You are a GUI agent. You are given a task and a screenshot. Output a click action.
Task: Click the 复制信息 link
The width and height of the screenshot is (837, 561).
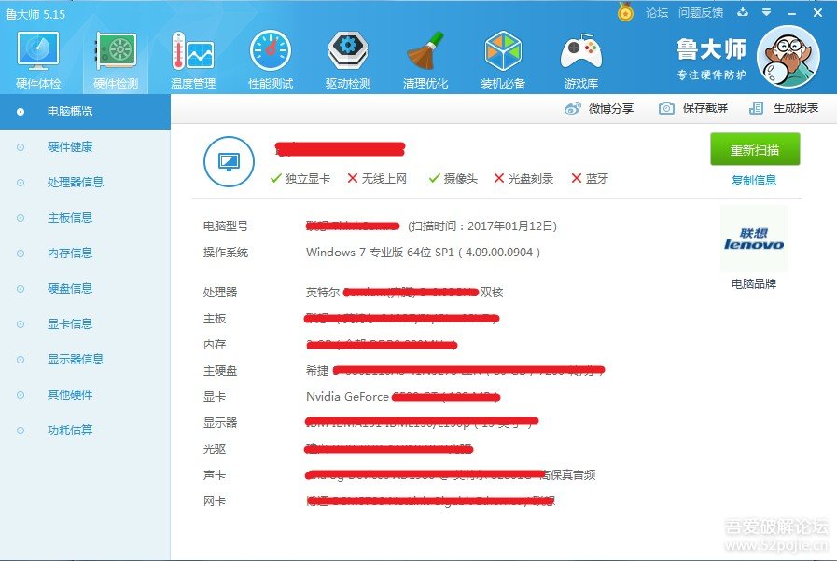click(754, 180)
